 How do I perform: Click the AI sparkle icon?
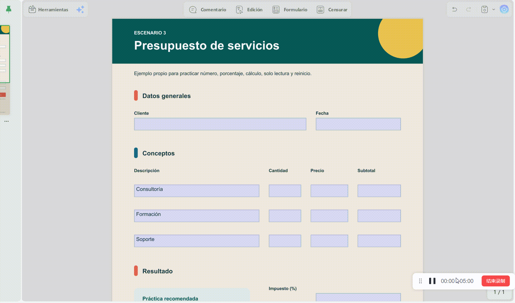[80, 10]
